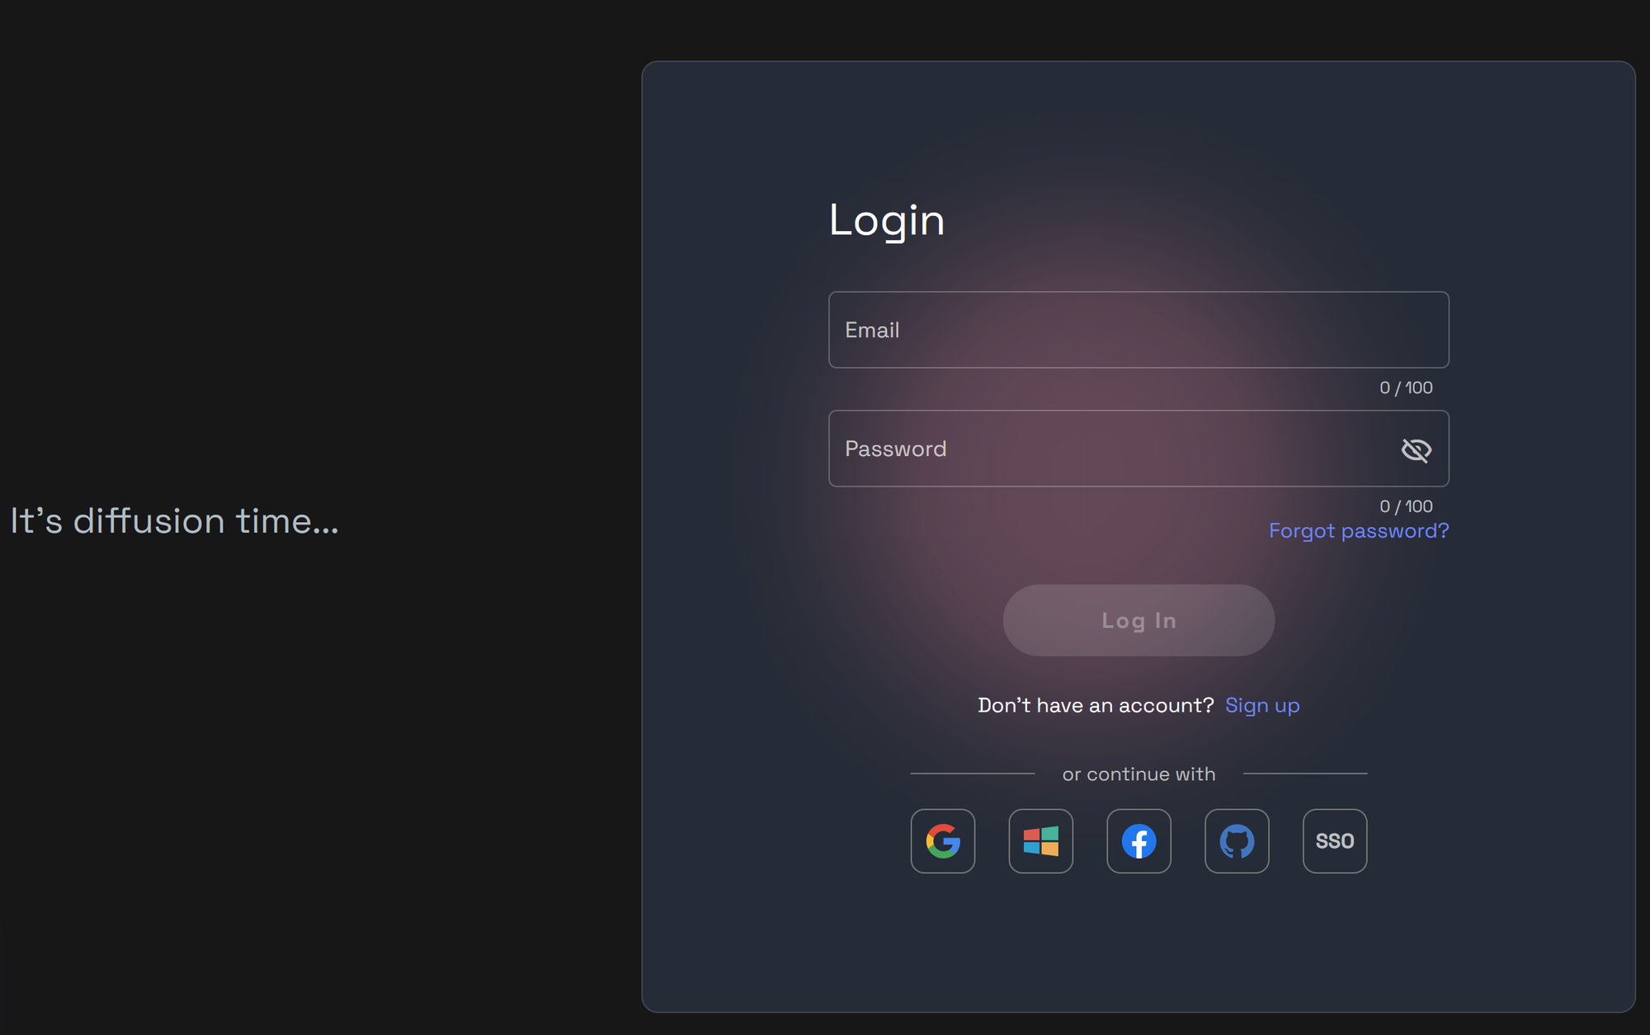Click the "or continue with" divider label

1138,774
